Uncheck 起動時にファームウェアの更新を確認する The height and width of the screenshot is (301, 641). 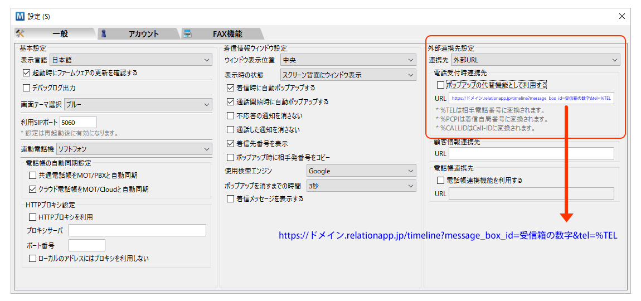(x=26, y=72)
